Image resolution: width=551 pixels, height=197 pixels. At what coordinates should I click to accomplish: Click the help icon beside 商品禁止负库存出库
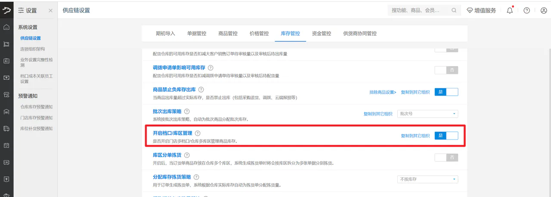[201, 90]
